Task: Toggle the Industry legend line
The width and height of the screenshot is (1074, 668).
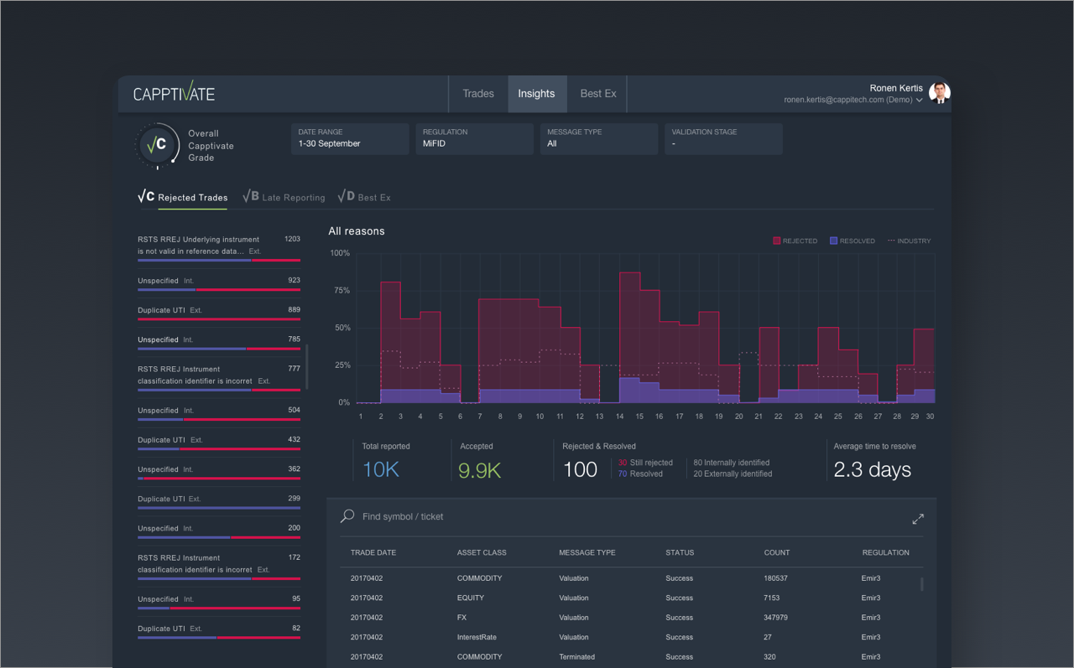Action: pos(891,241)
